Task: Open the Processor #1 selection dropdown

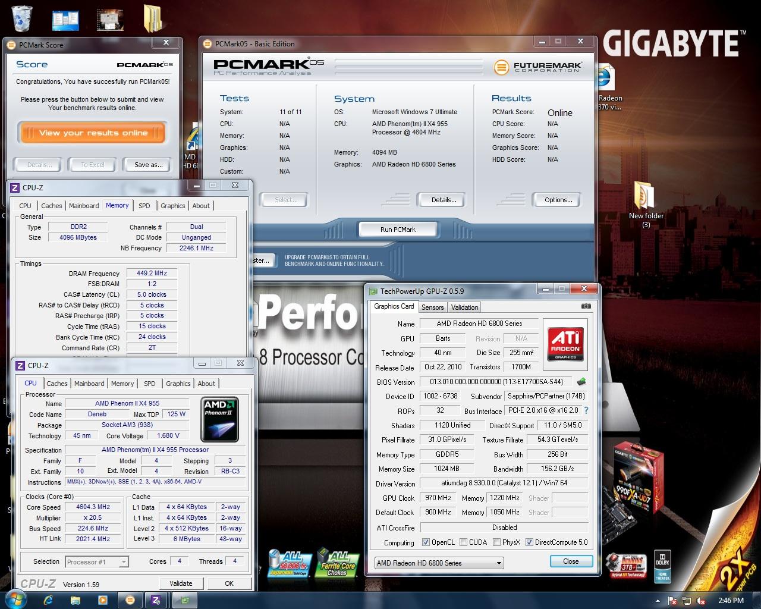Action: point(97,561)
